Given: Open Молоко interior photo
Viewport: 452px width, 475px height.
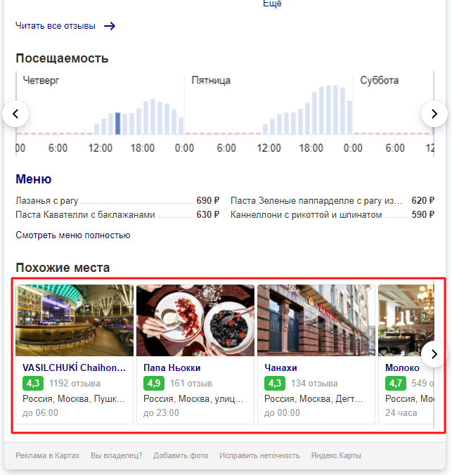Looking at the screenshot, I should coord(406,320).
